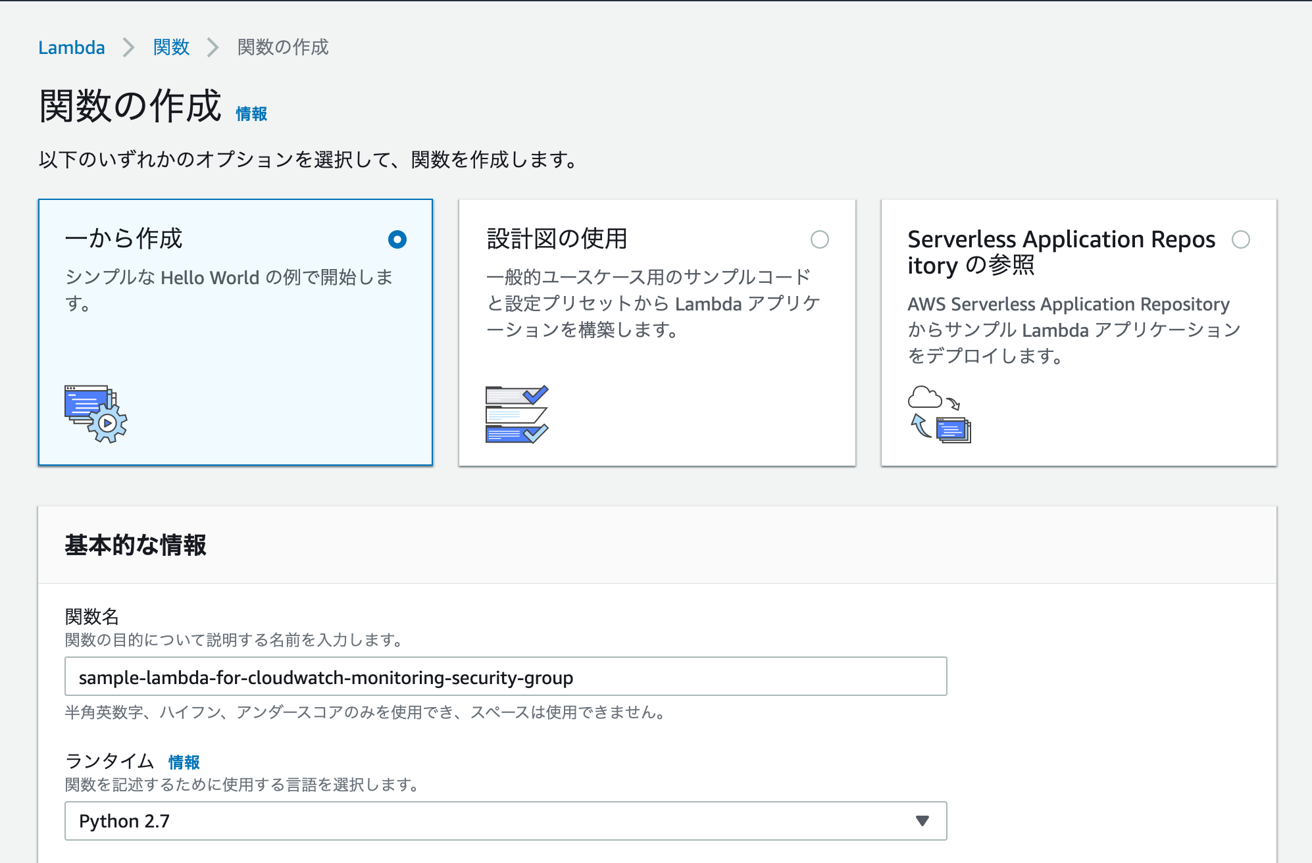Open the 関数 breadcrumb link
This screenshot has width=1312, height=863.
pyautogui.click(x=171, y=47)
